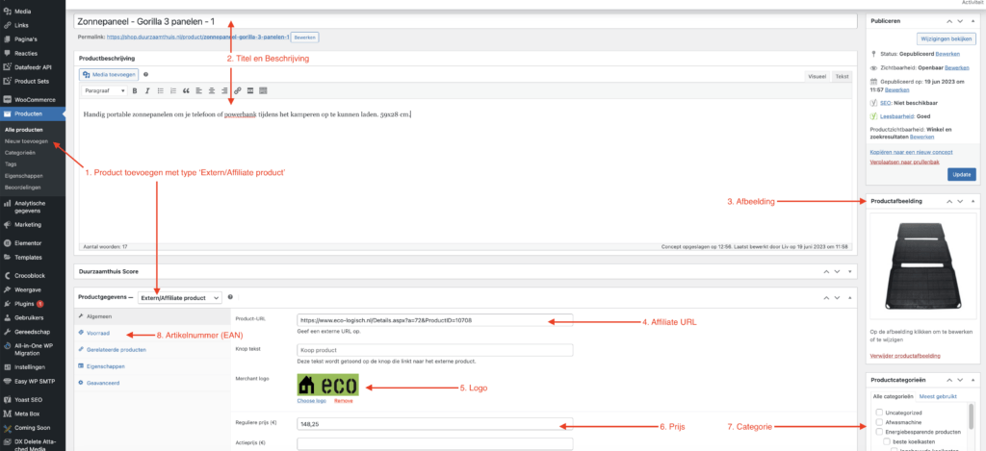Collapse the Publiceren panel with triangle toggle

[973, 21]
